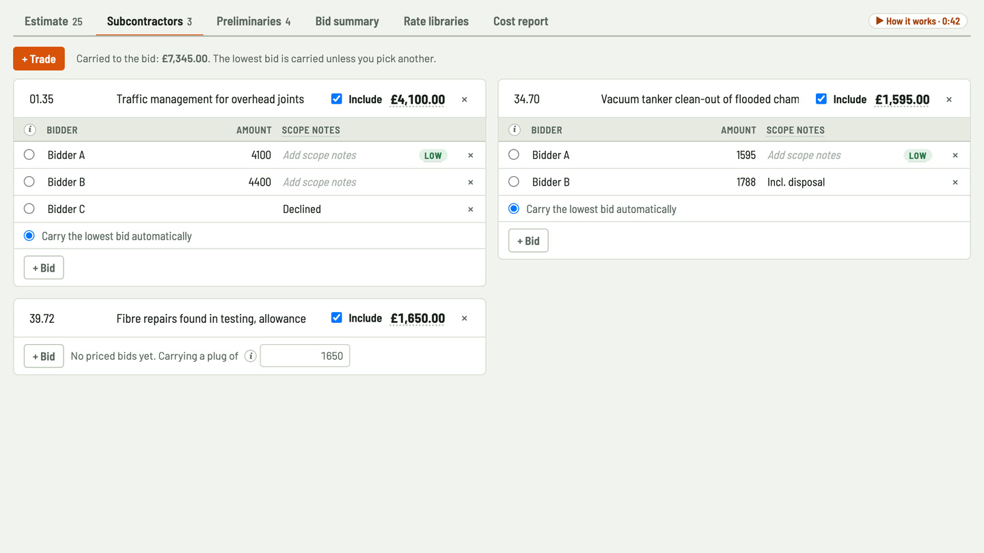This screenshot has height=553, width=984.
Task: Click the Scope Notes header in Traffic management
Action: click(311, 130)
